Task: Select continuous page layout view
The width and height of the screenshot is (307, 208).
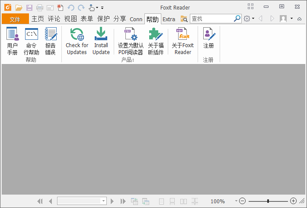Action: 172,202
